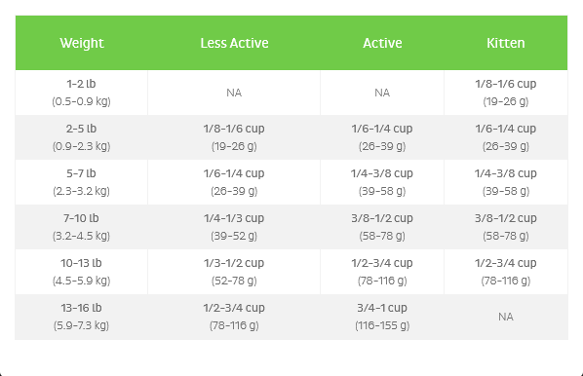Click Less Active 1/2-3/4 cup (78-116 g)
This screenshot has height=376, width=583.
[x=234, y=317]
